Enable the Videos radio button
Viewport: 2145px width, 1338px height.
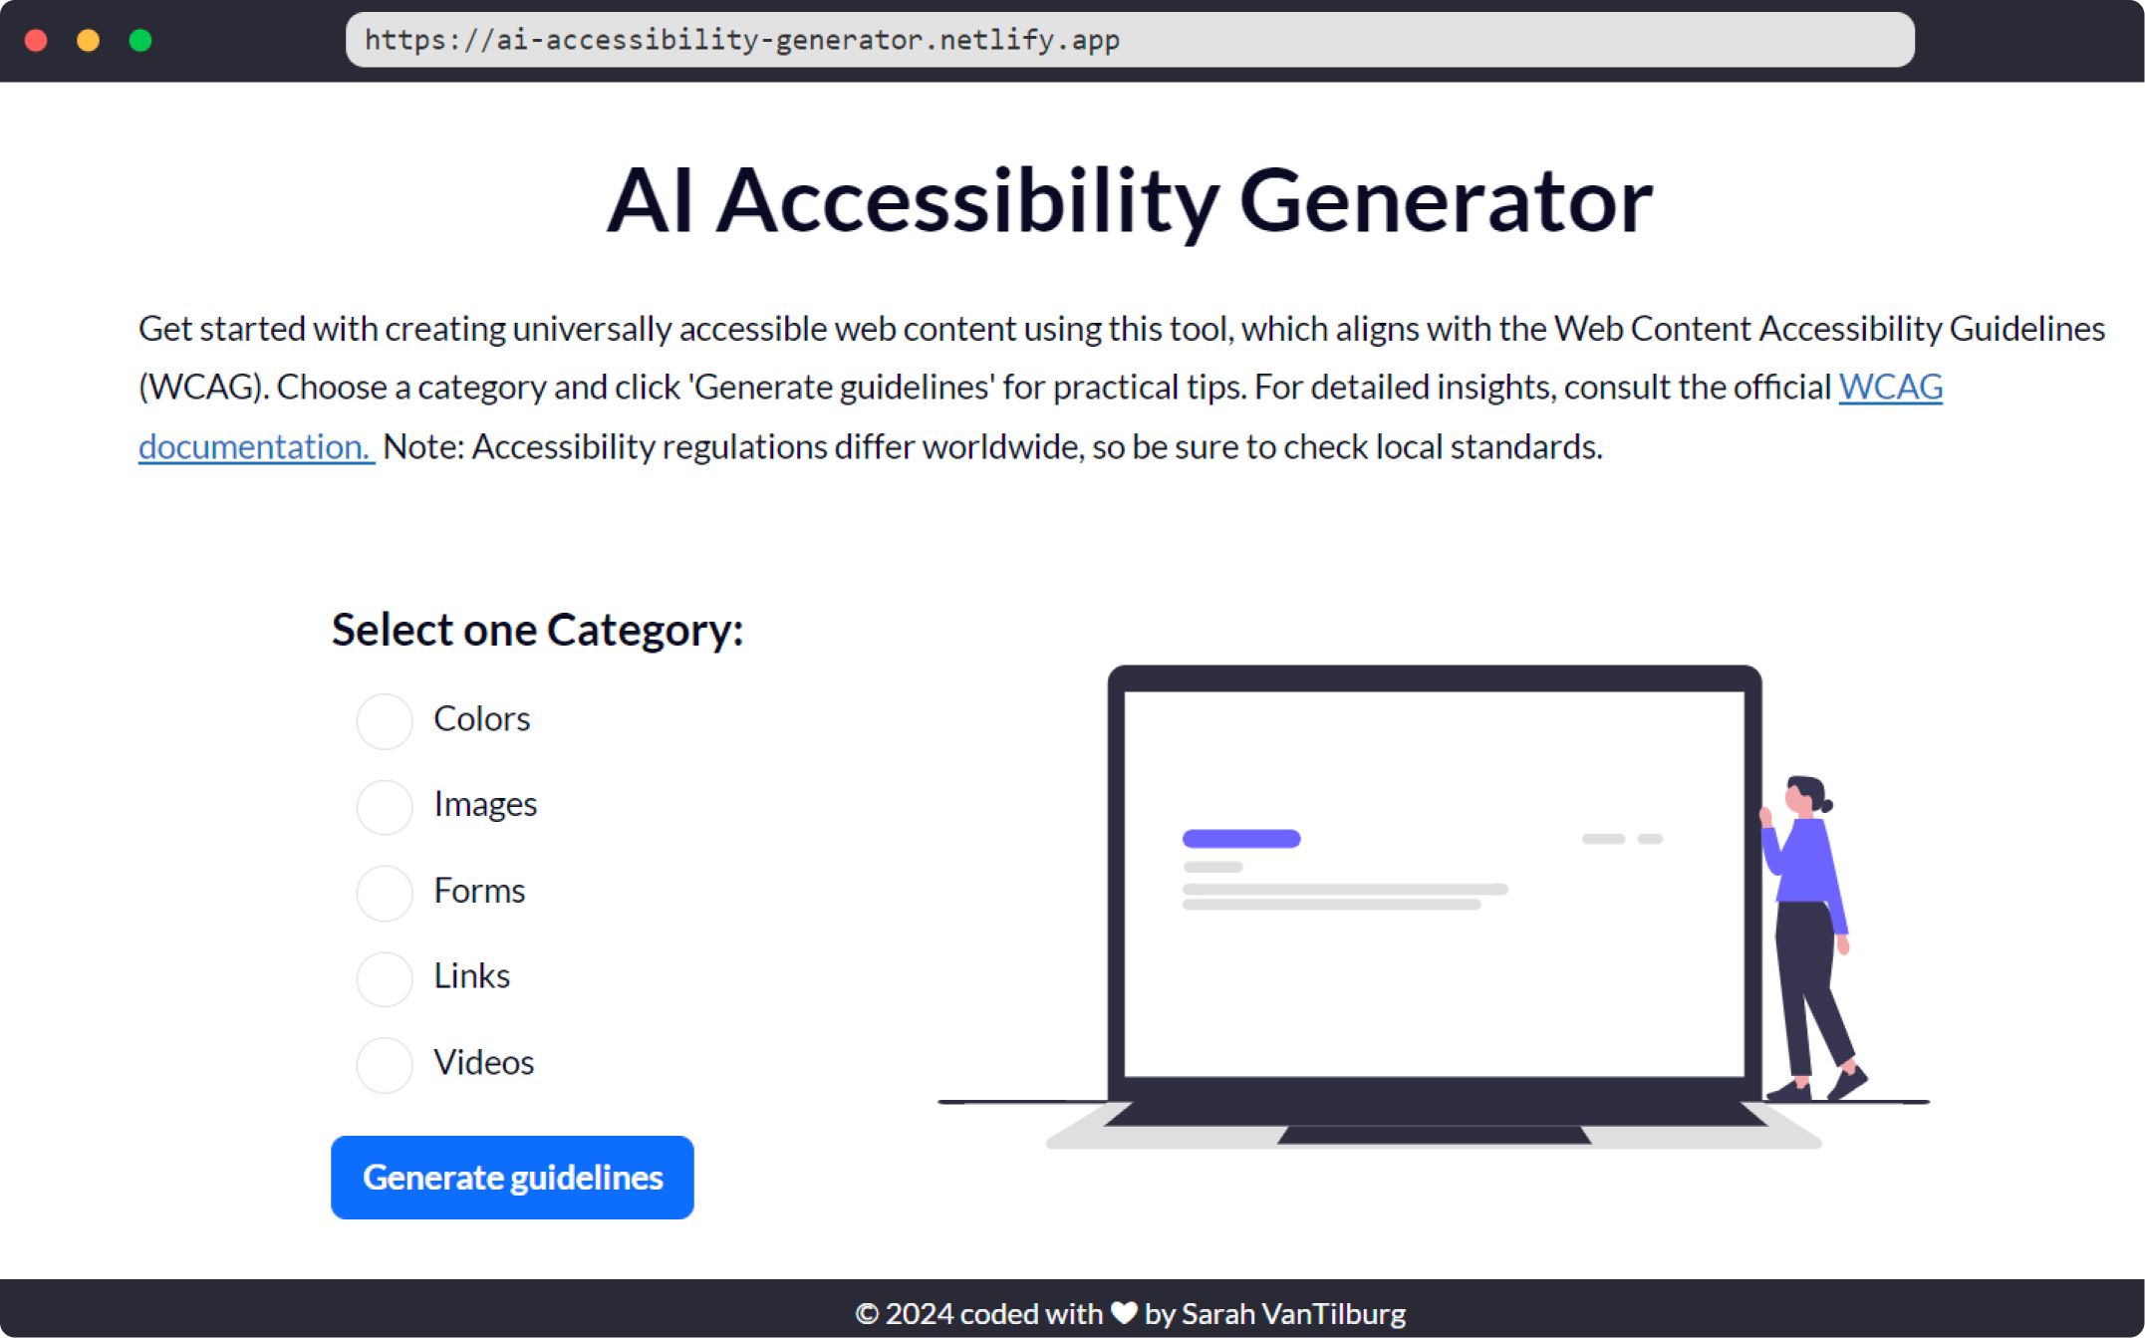pyautogui.click(x=381, y=1060)
